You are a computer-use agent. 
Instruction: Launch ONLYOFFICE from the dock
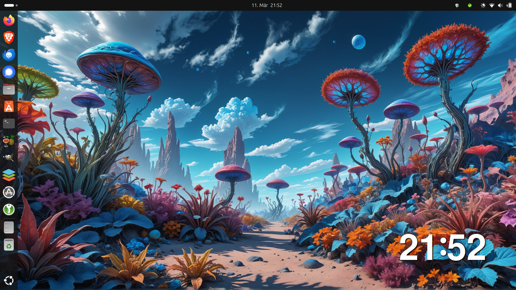click(x=9, y=175)
